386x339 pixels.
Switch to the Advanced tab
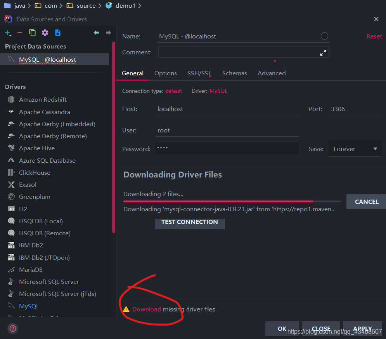(x=272, y=73)
